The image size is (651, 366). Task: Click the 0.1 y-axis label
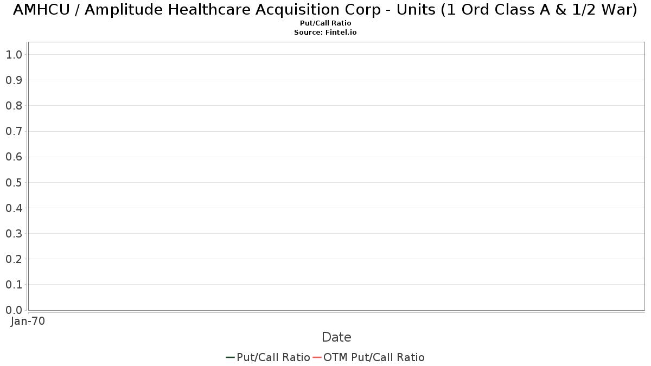pos(14,284)
